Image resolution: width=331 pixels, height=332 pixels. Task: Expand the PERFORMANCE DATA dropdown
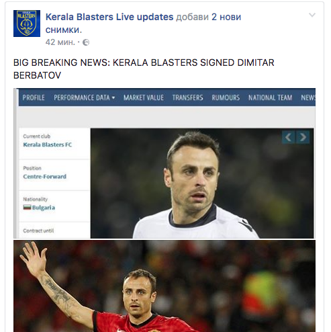pyautogui.click(x=85, y=97)
